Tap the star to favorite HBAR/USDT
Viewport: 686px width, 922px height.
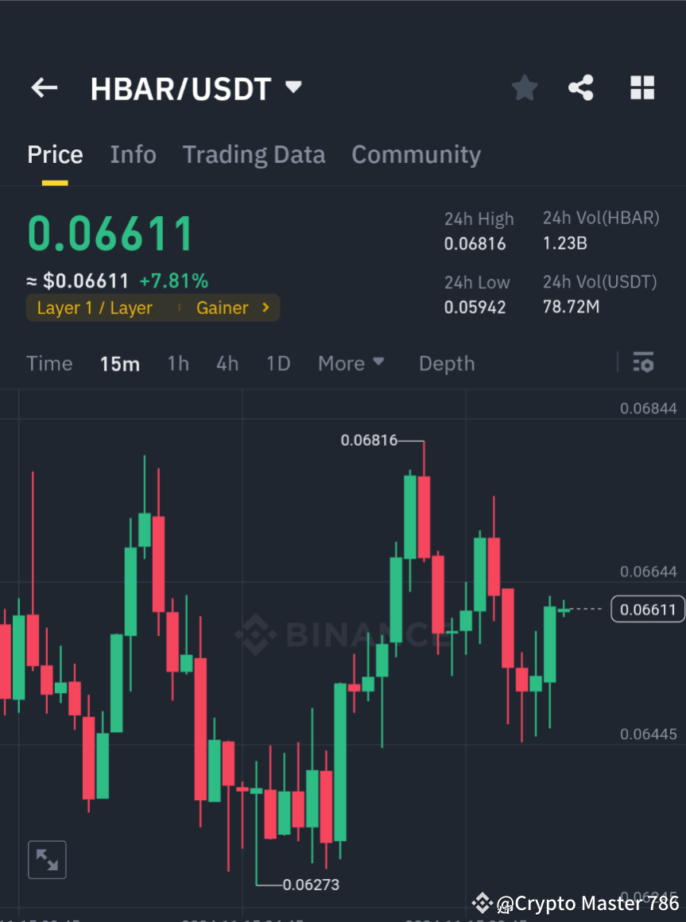(x=524, y=87)
